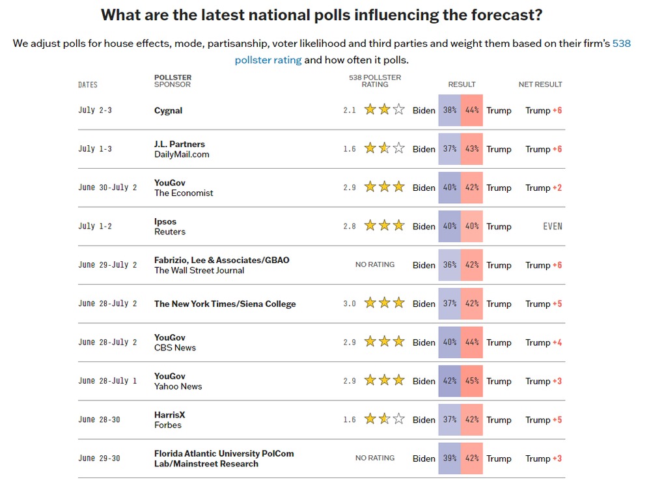Click YouGov CBS News star rating
This screenshot has width=651, height=480.
(385, 342)
